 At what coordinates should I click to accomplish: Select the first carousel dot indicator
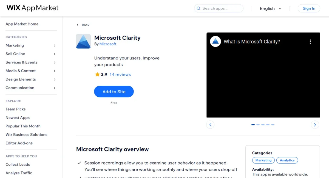253,125
